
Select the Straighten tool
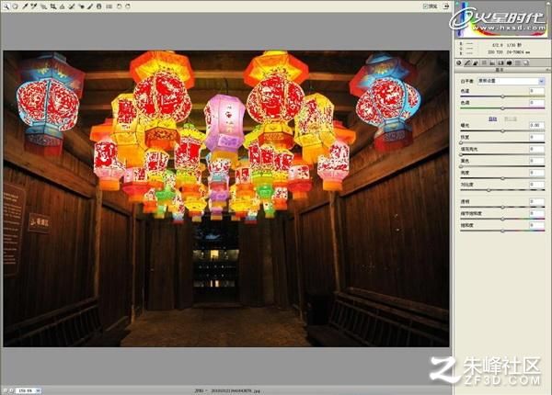coord(62,6)
